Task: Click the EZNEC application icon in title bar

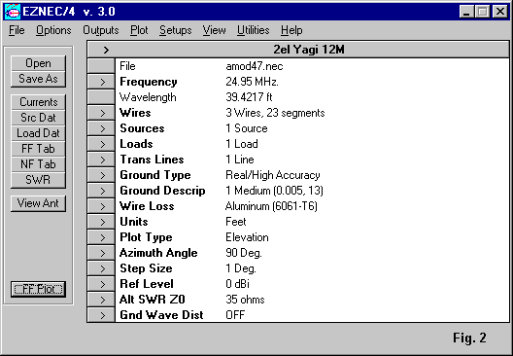Action: click(13, 12)
